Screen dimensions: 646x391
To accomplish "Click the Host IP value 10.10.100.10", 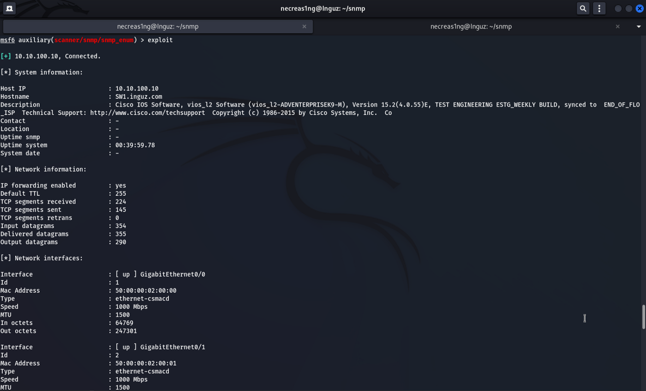I will (x=137, y=89).
